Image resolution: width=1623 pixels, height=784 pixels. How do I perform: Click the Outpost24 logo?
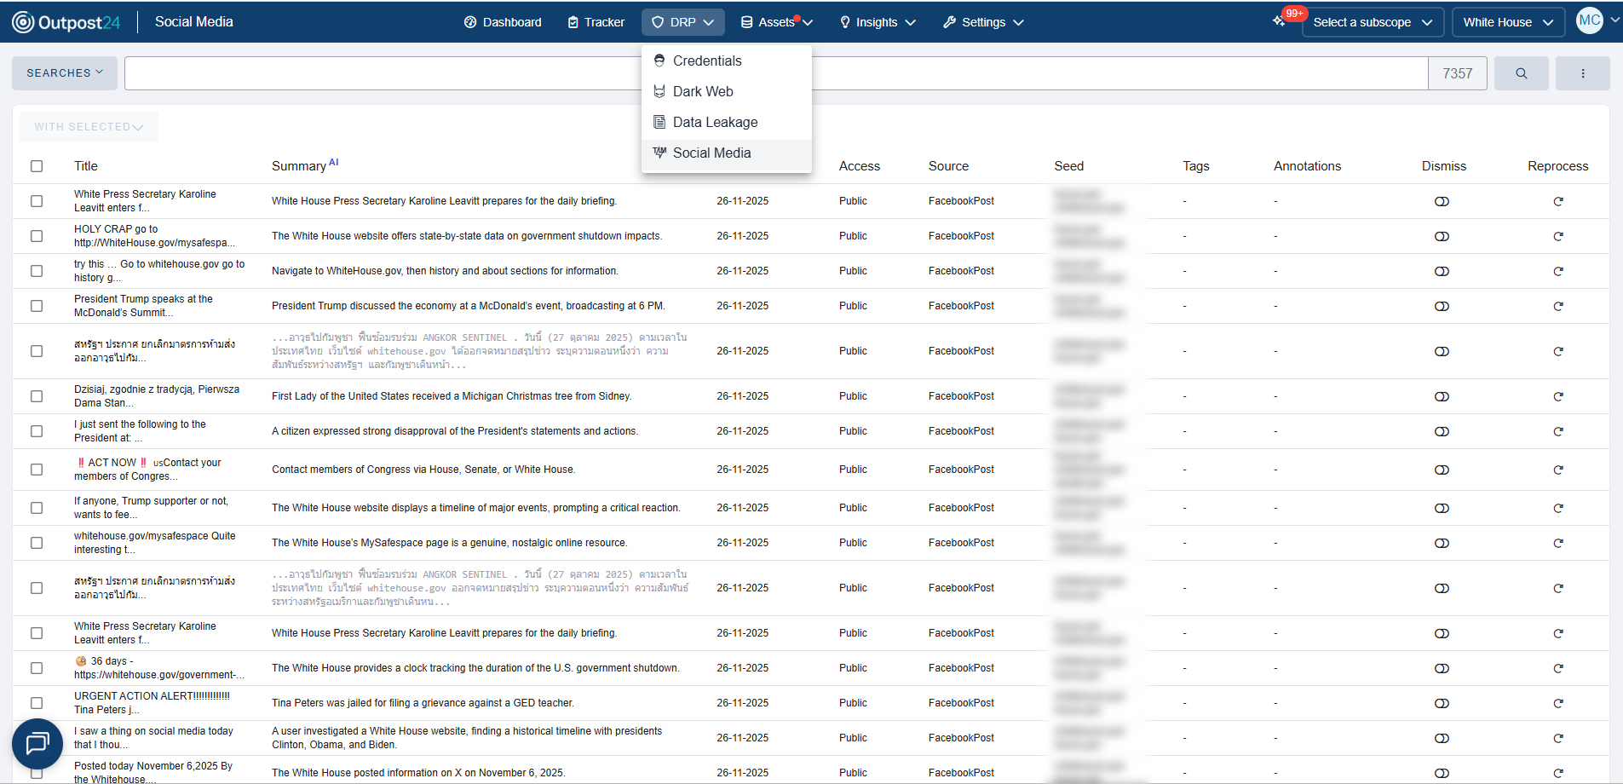tap(66, 22)
